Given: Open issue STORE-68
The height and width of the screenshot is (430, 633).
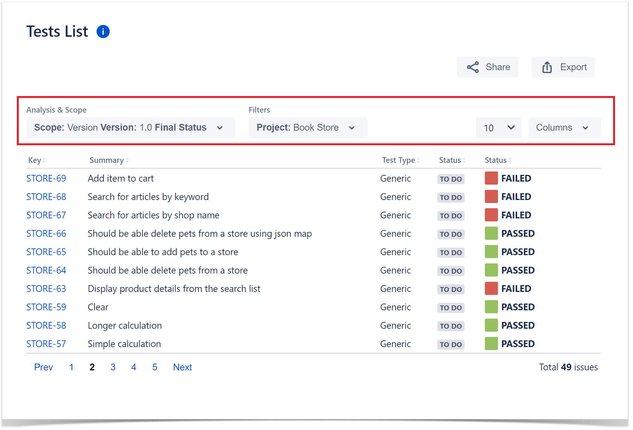Looking at the screenshot, I should coord(46,197).
